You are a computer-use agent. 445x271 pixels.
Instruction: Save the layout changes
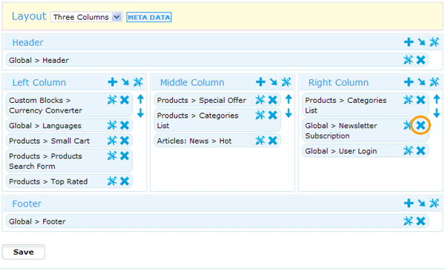(x=24, y=252)
